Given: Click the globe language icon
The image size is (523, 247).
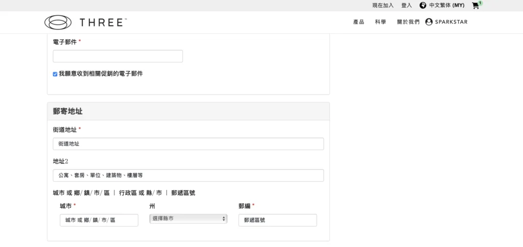Looking at the screenshot, I should (x=422, y=5).
